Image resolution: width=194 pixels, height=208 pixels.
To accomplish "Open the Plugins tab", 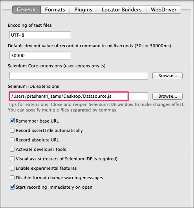I will pyautogui.click(x=83, y=9).
